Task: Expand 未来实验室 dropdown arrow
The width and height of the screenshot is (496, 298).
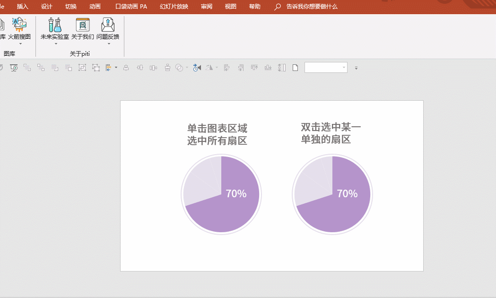Action: coord(56,44)
